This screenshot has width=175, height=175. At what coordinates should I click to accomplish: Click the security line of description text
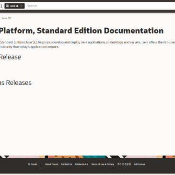tap(30, 47)
